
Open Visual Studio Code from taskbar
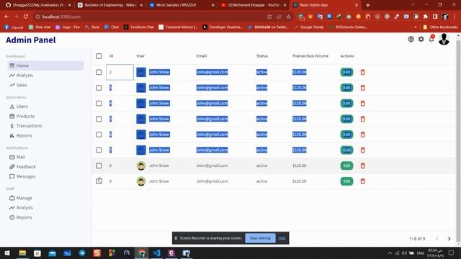(156, 253)
